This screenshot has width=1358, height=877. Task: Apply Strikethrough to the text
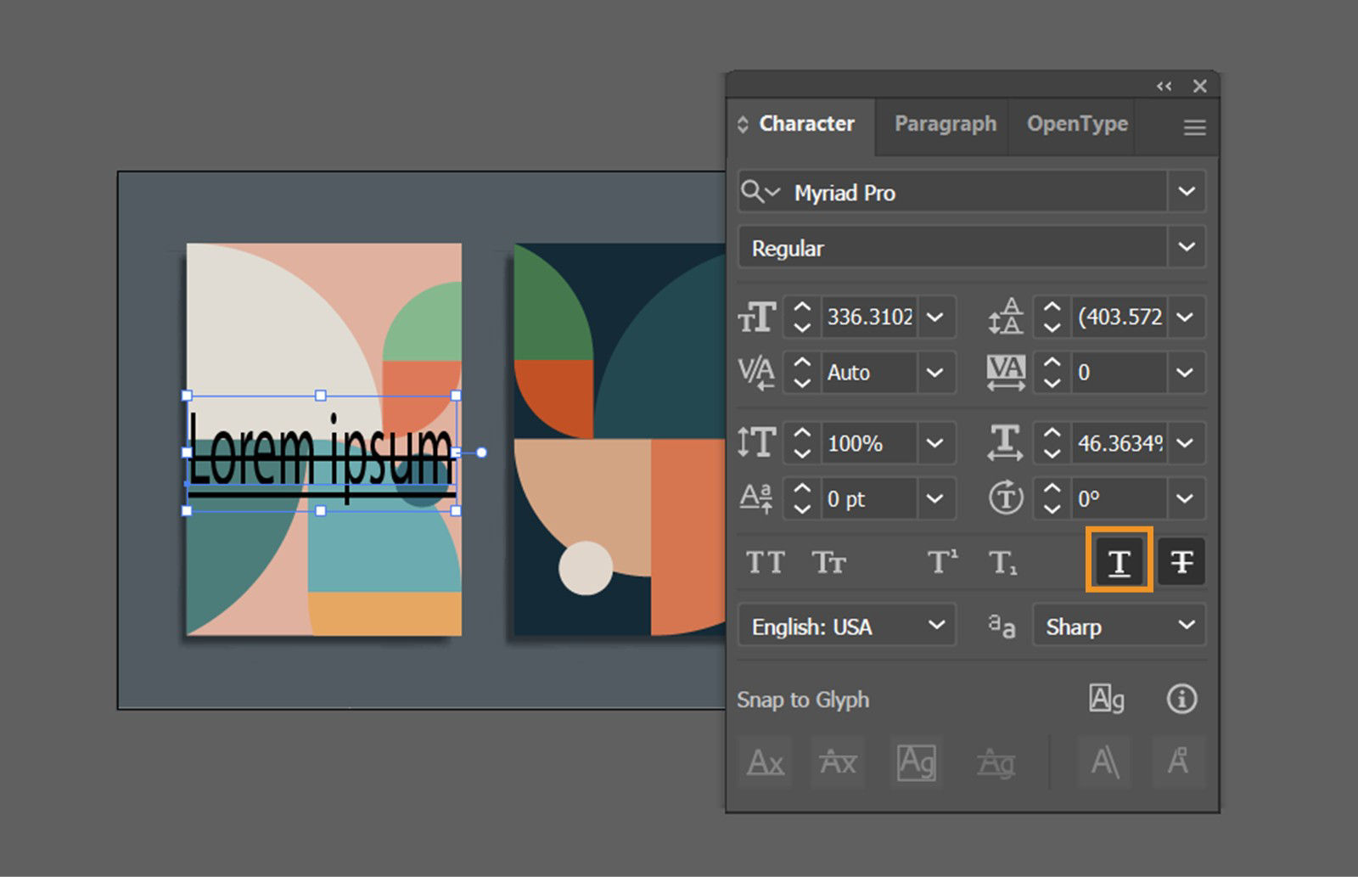[x=1181, y=561]
